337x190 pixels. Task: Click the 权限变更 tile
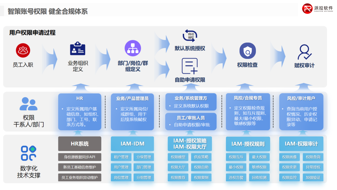[290, 167]
